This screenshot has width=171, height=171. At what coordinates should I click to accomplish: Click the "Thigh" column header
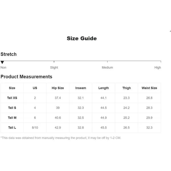[127, 88]
